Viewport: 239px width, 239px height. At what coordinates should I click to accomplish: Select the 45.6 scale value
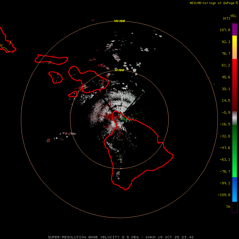pos(226,77)
